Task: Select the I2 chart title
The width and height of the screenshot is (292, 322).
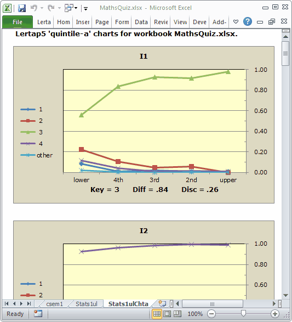Action: (x=144, y=230)
